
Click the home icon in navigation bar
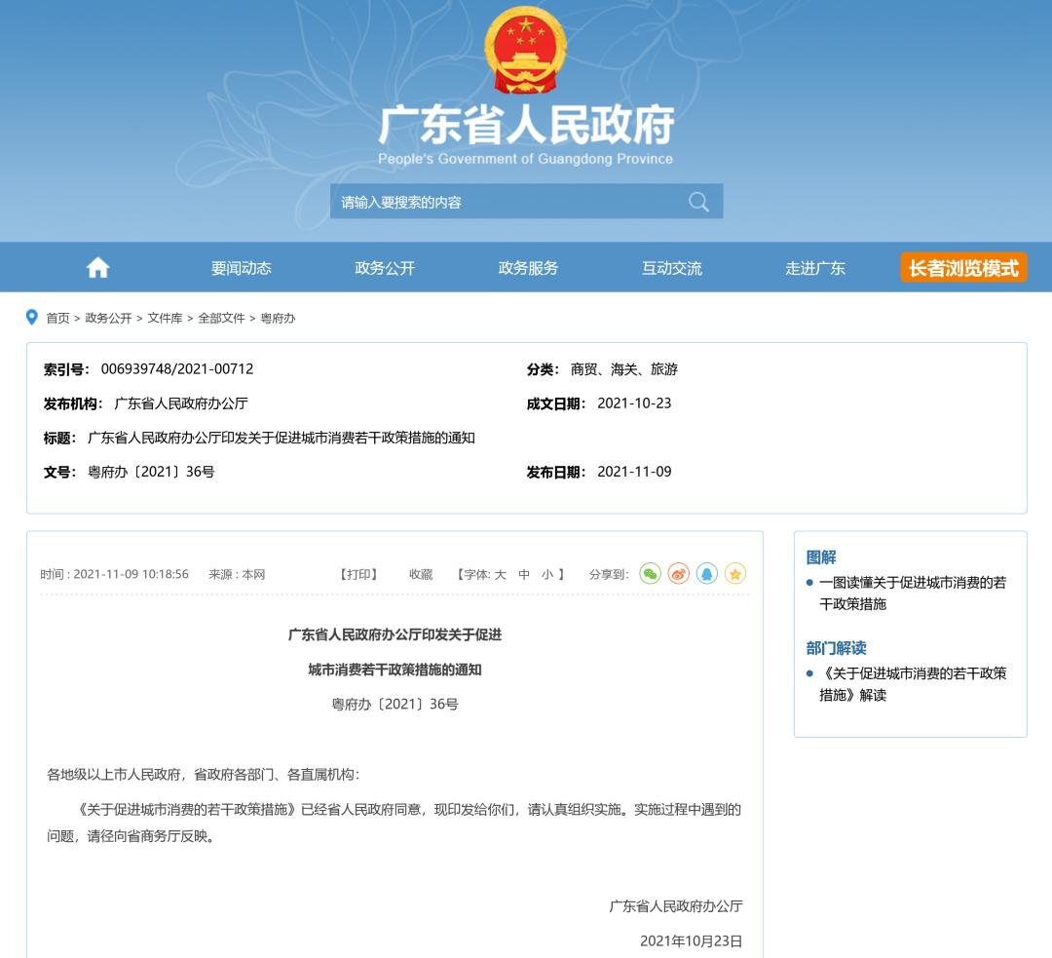pos(98,268)
